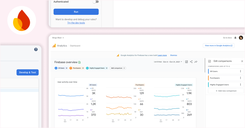Remove the Highly Engaged Users chip

[x=107, y=68]
